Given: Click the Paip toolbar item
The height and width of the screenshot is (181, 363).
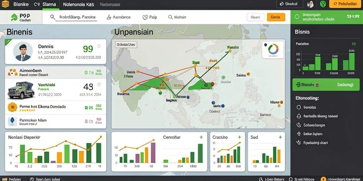Looking at the screenshot, I should [150, 17].
